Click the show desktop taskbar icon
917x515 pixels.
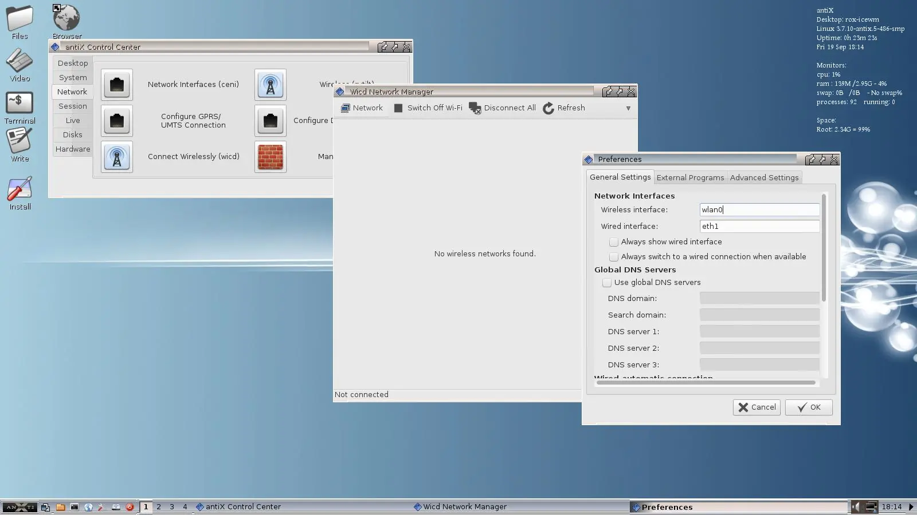click(46, 507)
